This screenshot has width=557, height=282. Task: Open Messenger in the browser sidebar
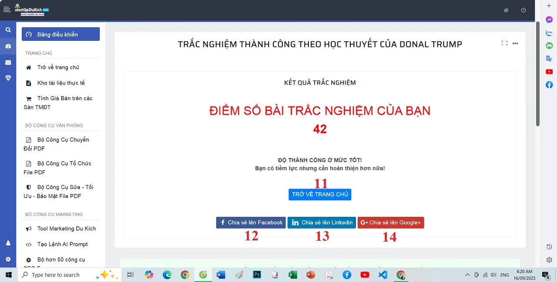[549, 20]
